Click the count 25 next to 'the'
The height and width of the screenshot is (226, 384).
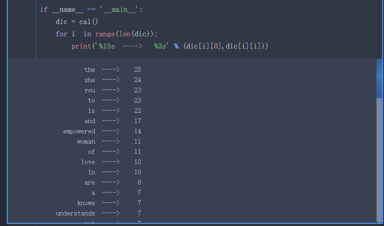click(x=137, y=70)
